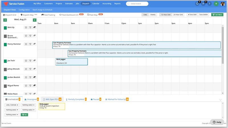Switch to Dispatch Map tab

click(x=29, y=15)
